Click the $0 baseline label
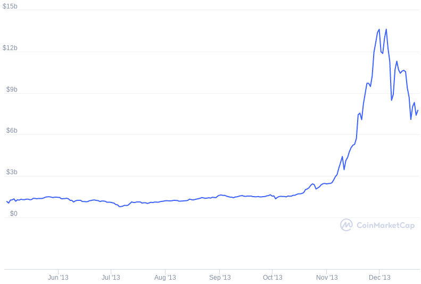The image size is (421, 284). click(x=14, y=214)
